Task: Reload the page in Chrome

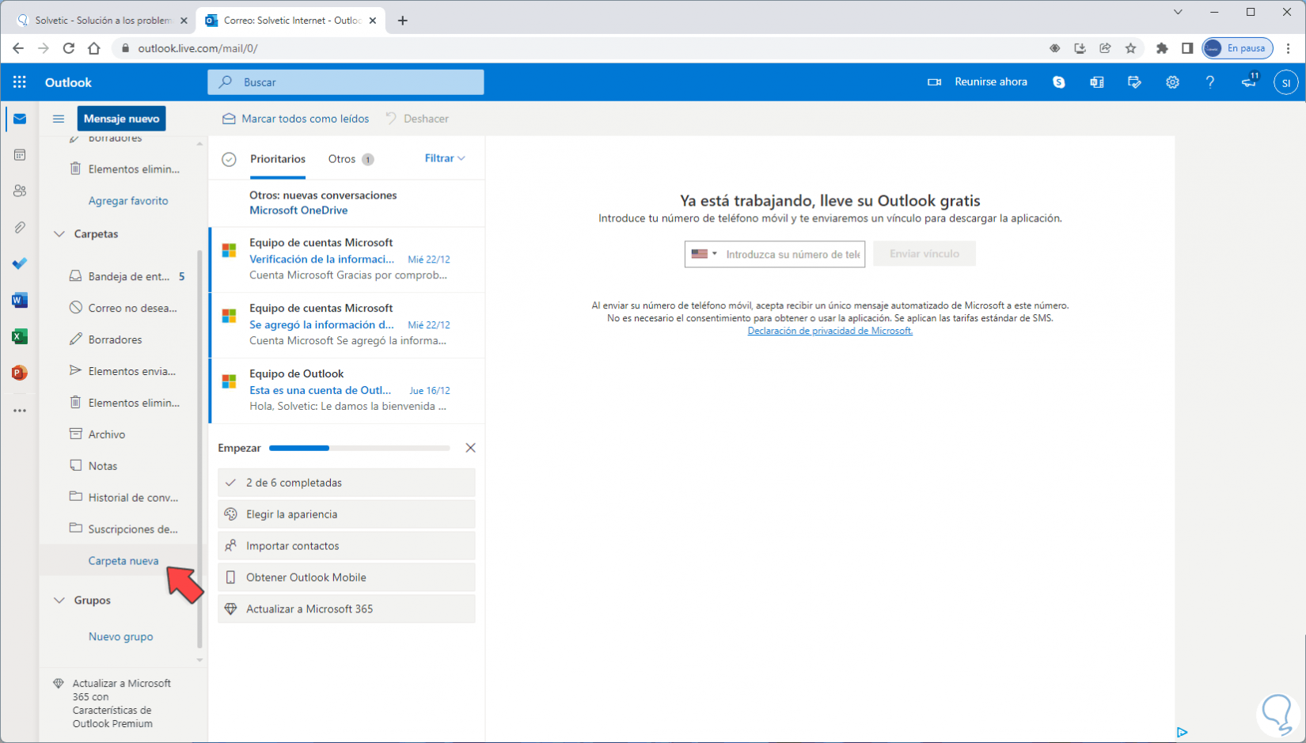Action: pyautogui.click(x=69, y=48)
